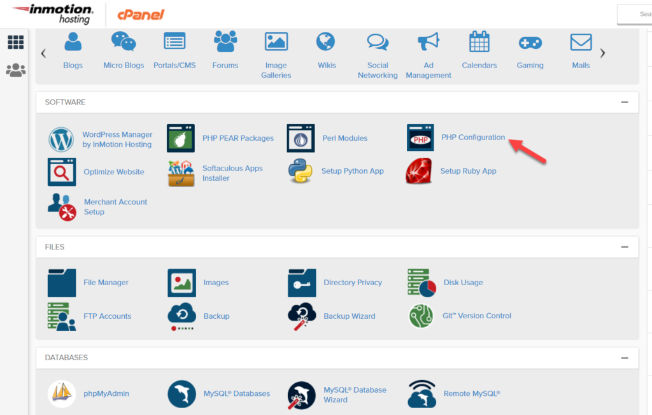
Task: Open the Gaming controller icon
Action: 530,43
